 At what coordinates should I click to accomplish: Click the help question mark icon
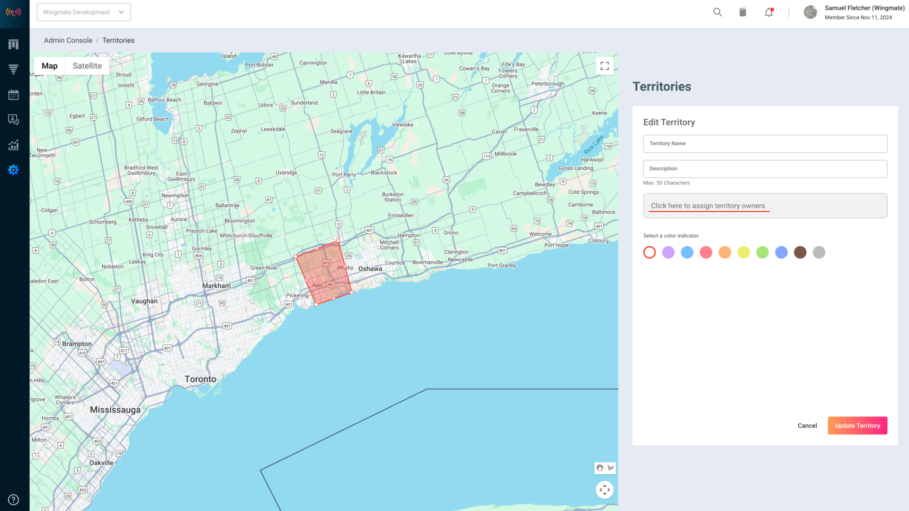point(13,500)
